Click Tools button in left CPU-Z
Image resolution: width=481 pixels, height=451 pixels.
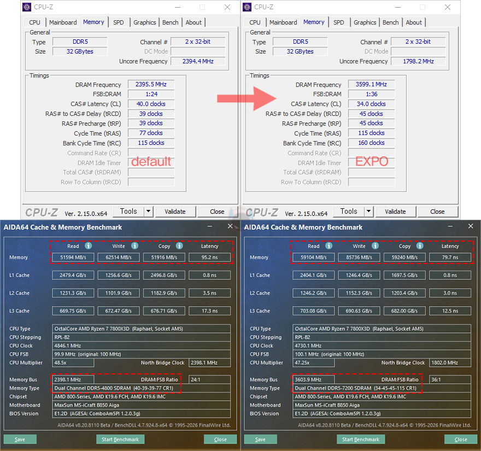[128, 211]
